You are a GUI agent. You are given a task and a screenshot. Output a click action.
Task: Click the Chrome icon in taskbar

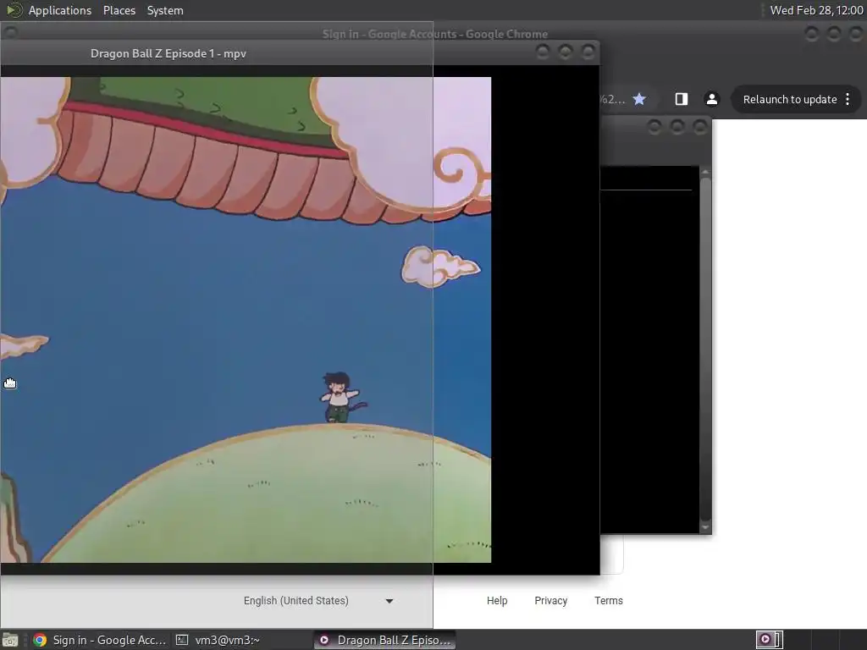tap(40, 640)
